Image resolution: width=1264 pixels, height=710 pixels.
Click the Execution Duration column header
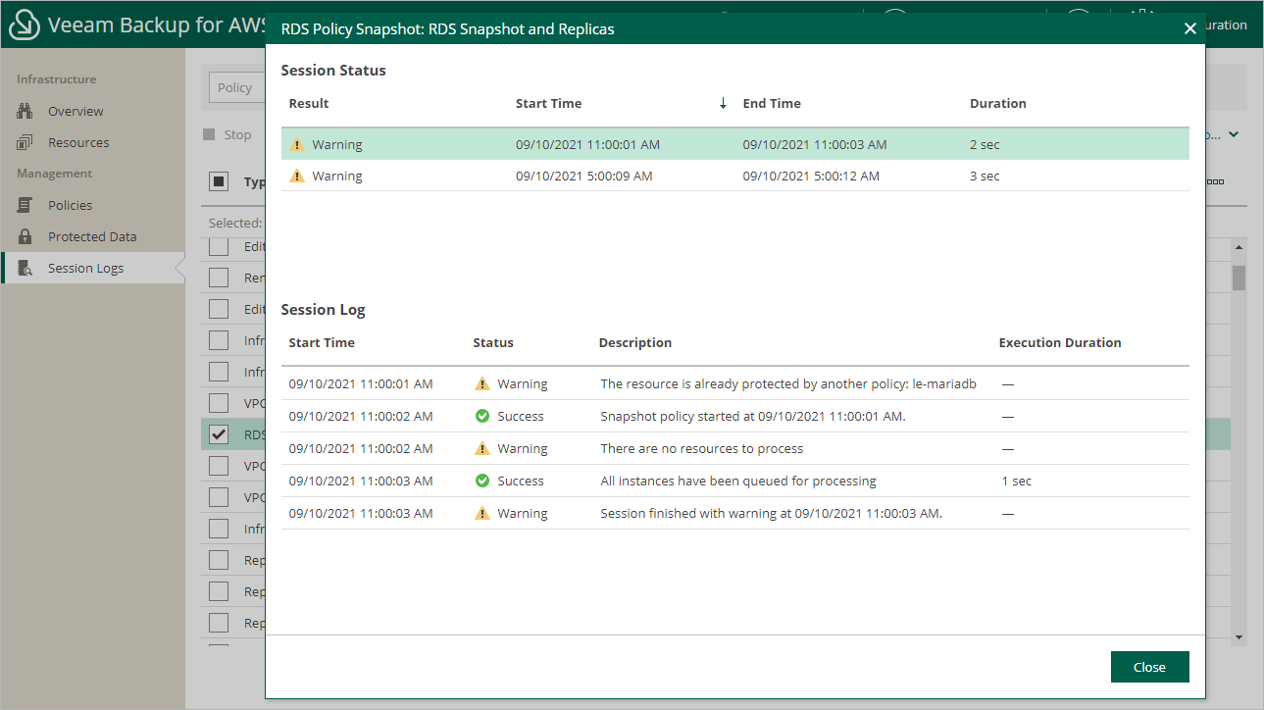(x=1060, y=342)
